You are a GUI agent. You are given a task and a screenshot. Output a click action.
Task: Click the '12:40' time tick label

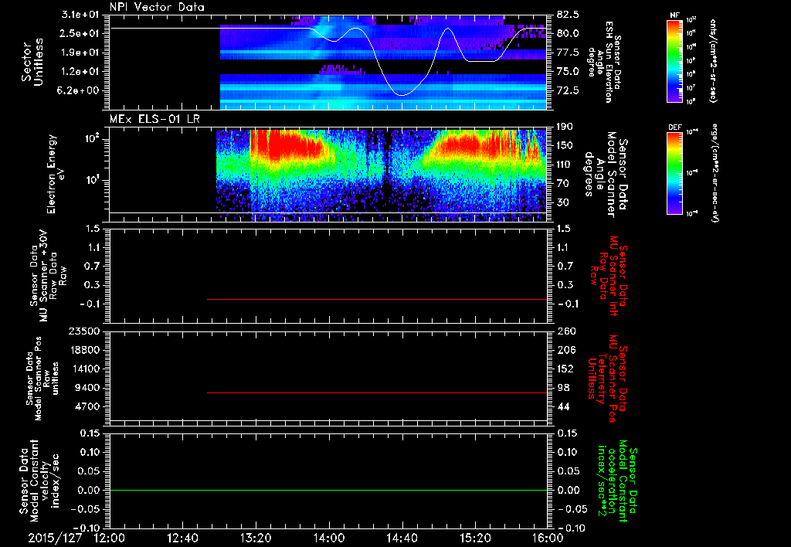point(183,538)
